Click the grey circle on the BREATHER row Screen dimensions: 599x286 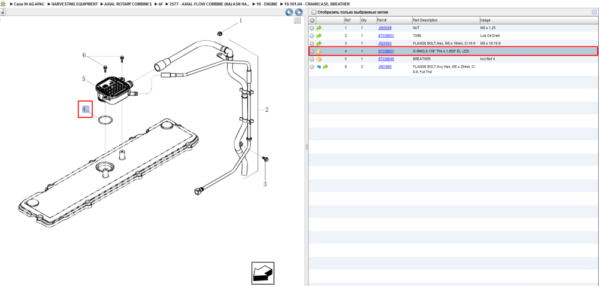(312, 59)
